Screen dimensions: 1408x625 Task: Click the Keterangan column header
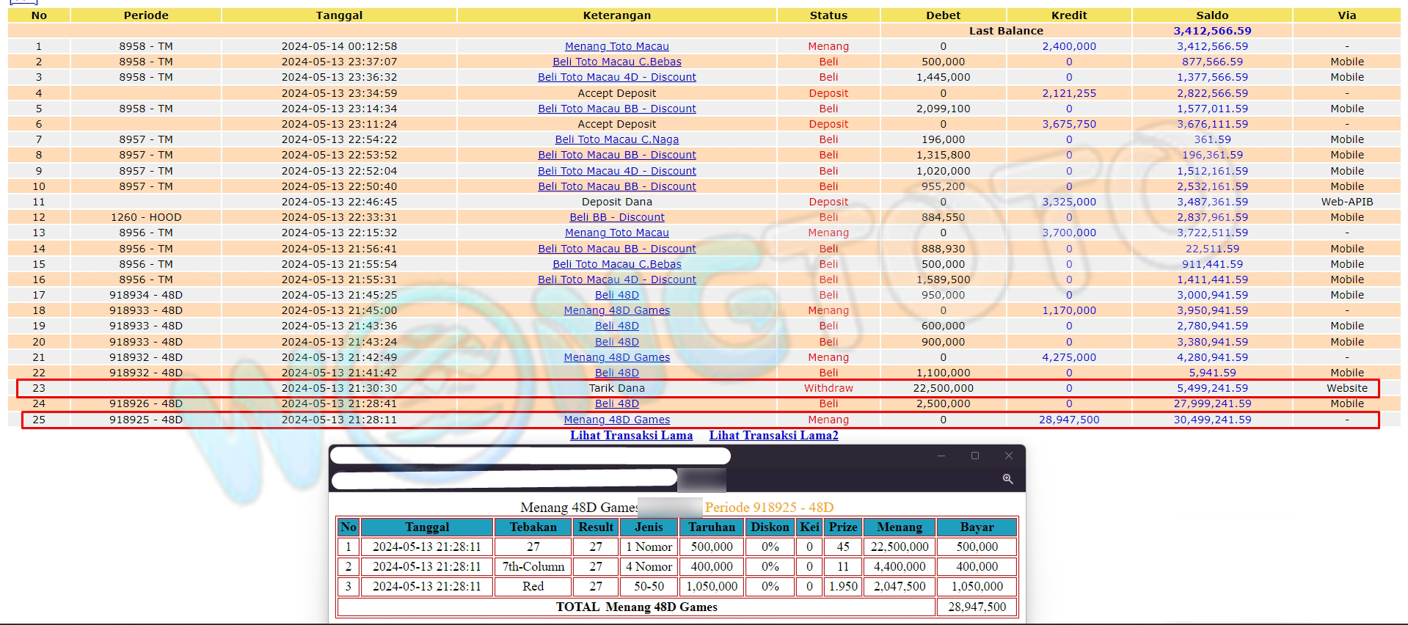616,15
